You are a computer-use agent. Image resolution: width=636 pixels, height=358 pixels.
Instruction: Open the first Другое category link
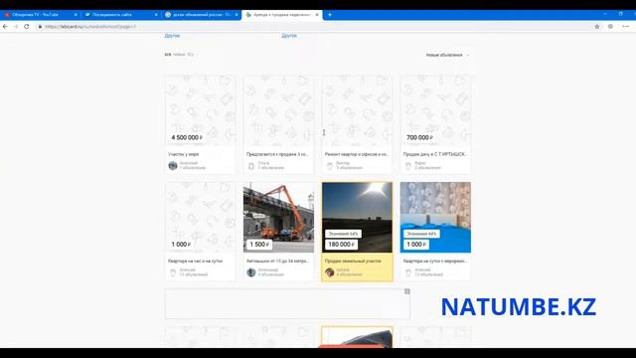point(172,36)
